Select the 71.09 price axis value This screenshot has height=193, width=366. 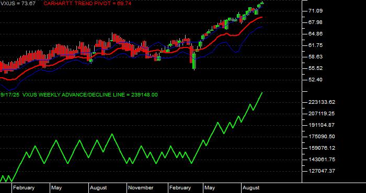[x=315, y=11]
